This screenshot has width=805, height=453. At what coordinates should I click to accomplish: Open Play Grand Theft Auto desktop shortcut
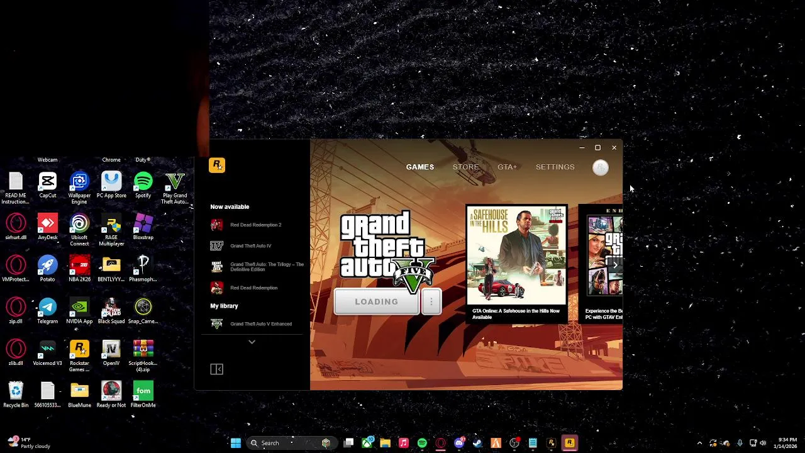coord(175,187)
